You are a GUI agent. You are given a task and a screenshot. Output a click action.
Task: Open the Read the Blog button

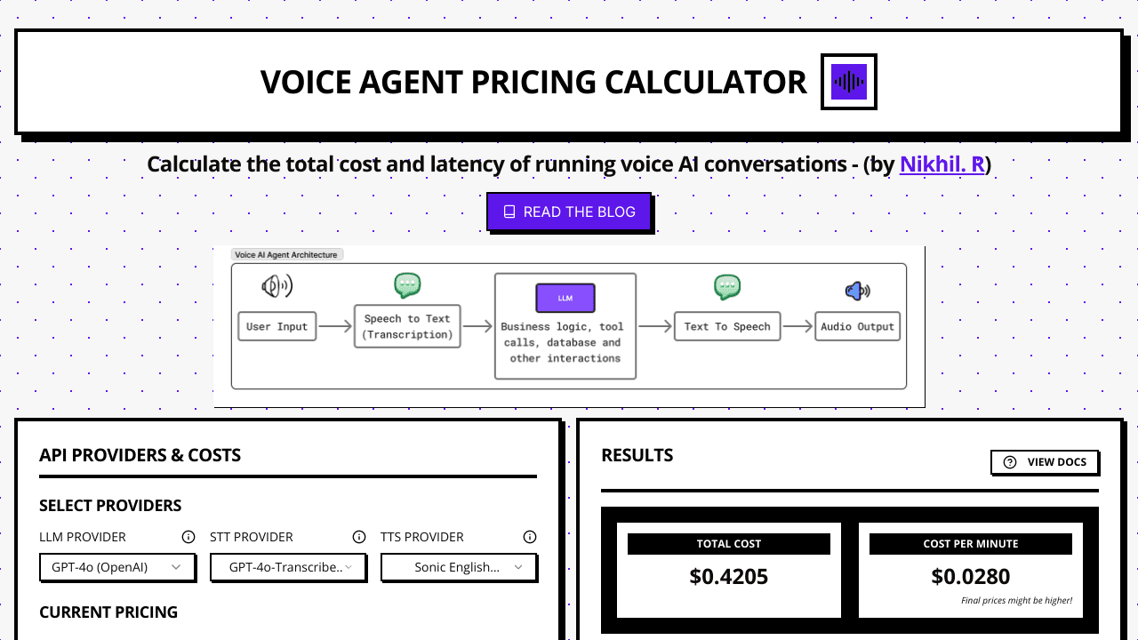[x=569, y=212]
